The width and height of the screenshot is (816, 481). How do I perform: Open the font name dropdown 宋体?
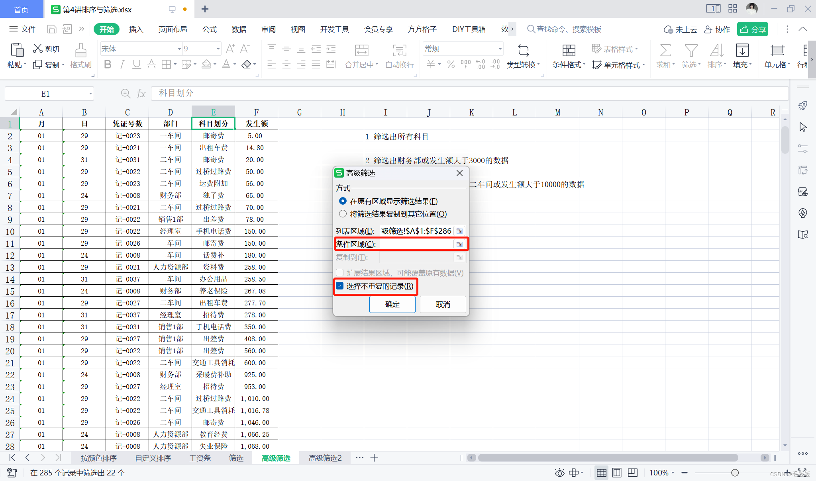pyautogui.click(x=179, y=49)
